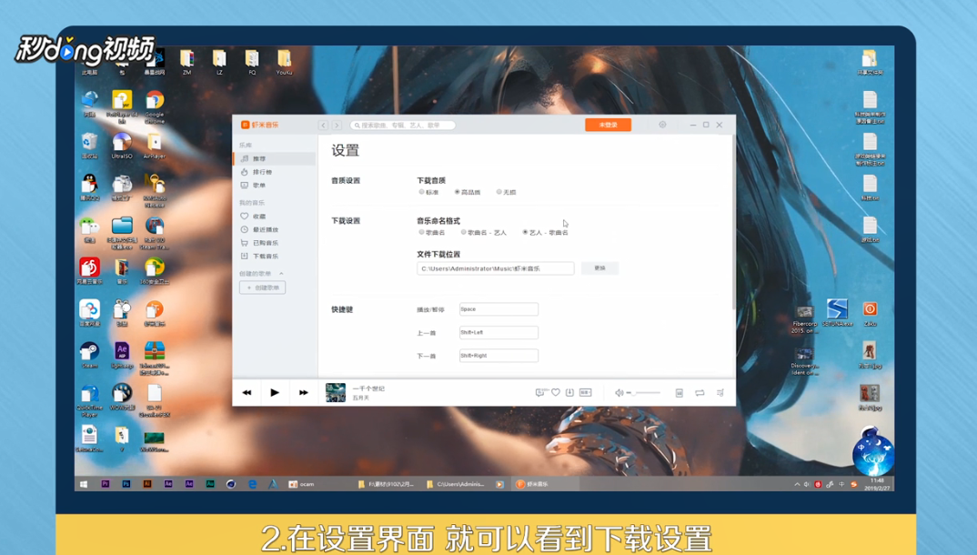Click the 上一首 shortcut field Shift+Left
Screen dimensions: 977x555
coord(499,333)
